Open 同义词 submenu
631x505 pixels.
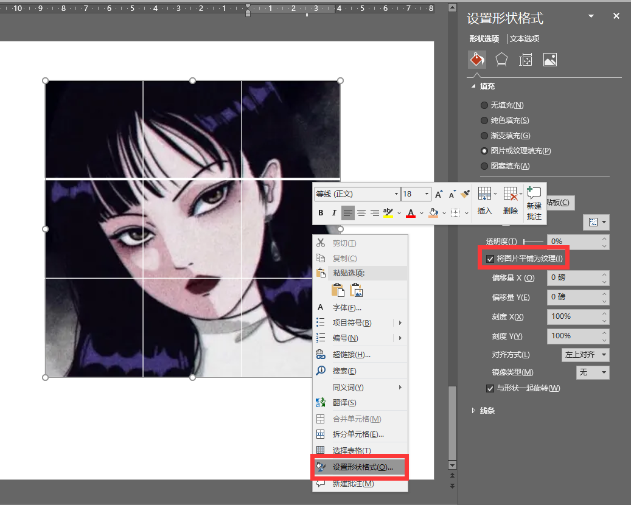pos(360,387)
